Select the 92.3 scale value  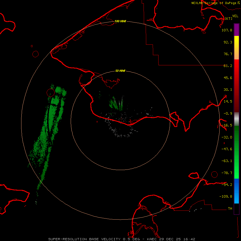pyautogui.click(x=228, y=42)
